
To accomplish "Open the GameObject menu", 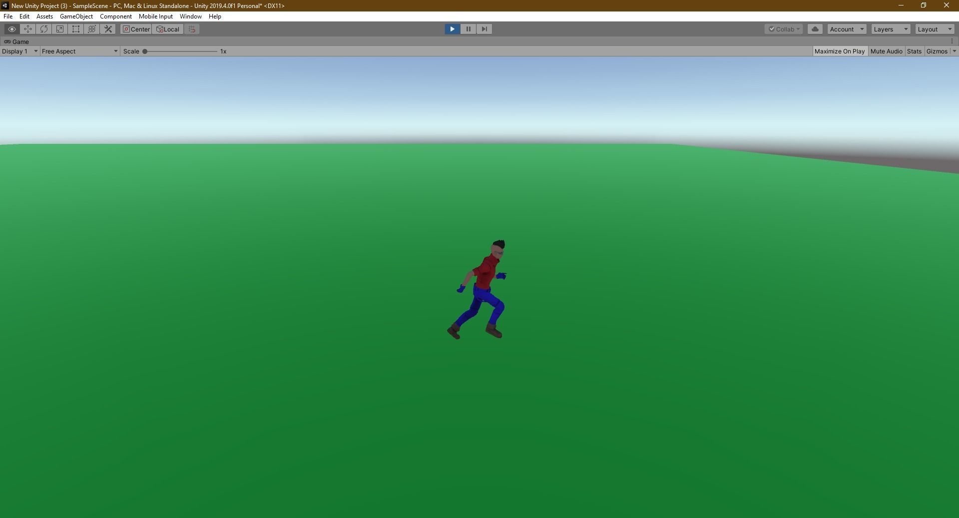I will (76, 16).
